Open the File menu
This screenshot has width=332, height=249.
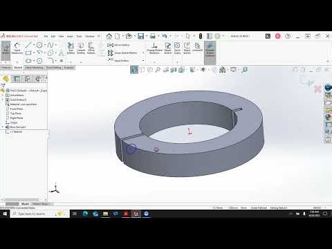(46, 36)
